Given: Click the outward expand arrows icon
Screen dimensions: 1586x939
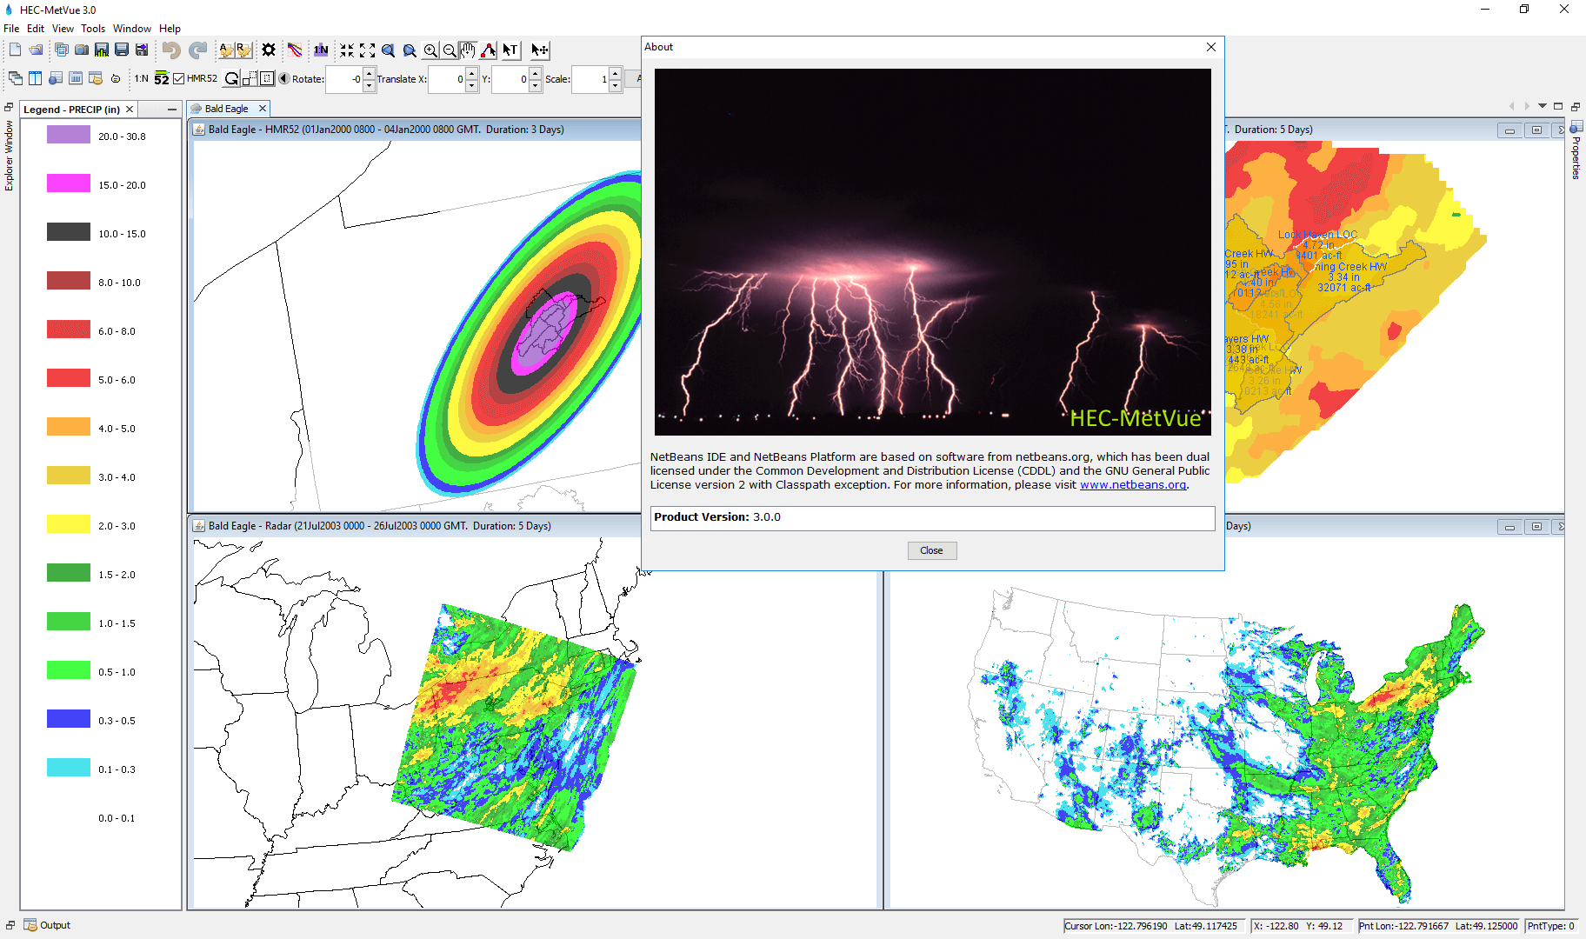Looking at the screenshot, I should coord(368,50).
